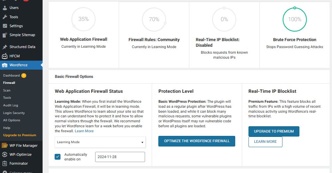Viewport: 332px width, 173px height.
Task: Click the Dashboard notification badge
Action: [24, 76]
